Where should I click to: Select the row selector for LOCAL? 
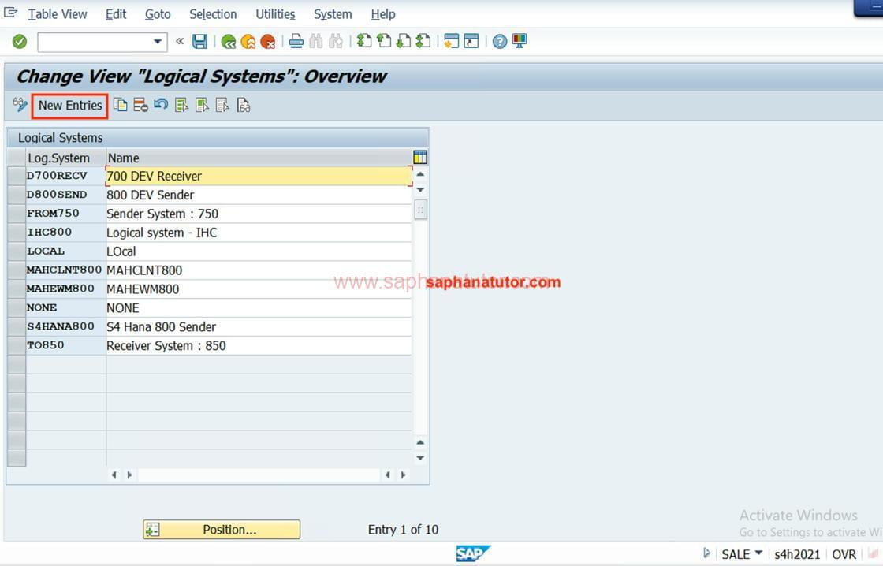coord(17,251)
